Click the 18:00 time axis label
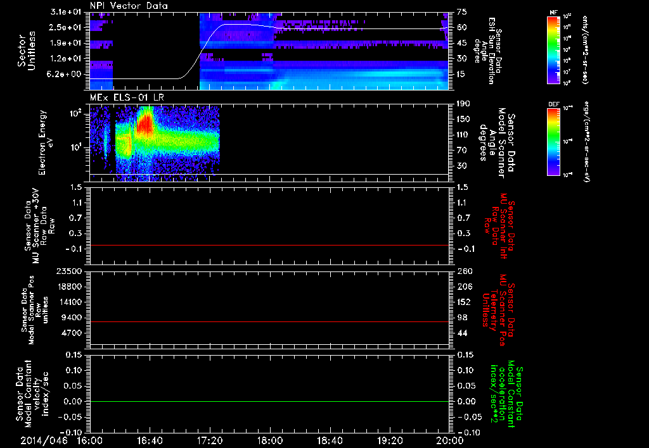Viewport: 649px width, 448px height. pos(270,441)
